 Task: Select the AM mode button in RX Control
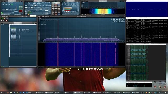29,5
